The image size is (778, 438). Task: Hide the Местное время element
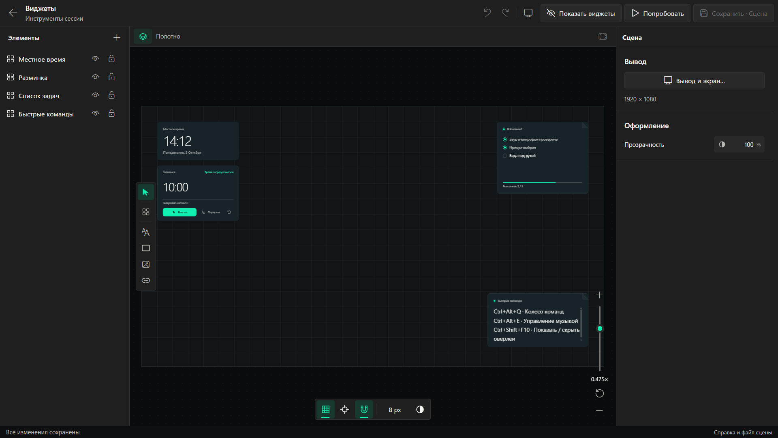[95, 59]
